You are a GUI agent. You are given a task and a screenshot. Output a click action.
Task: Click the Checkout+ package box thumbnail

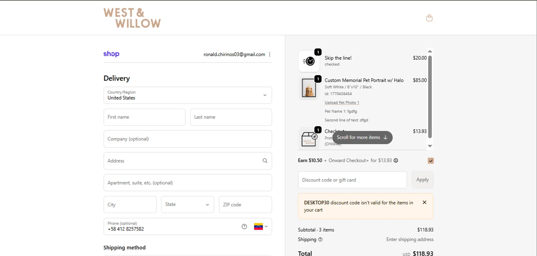[309, 139]
